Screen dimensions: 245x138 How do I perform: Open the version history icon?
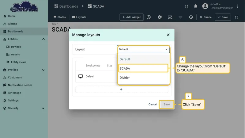pyautogui.click(x=190, y=17)
